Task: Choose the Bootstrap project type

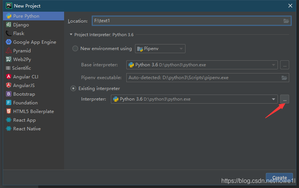Action: (x=34, y=94)
